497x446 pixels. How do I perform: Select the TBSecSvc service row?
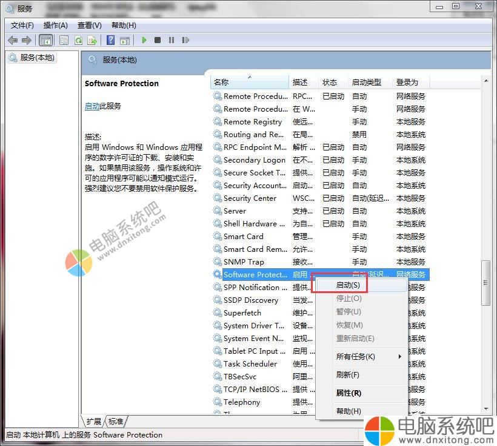tap(264, 376)
